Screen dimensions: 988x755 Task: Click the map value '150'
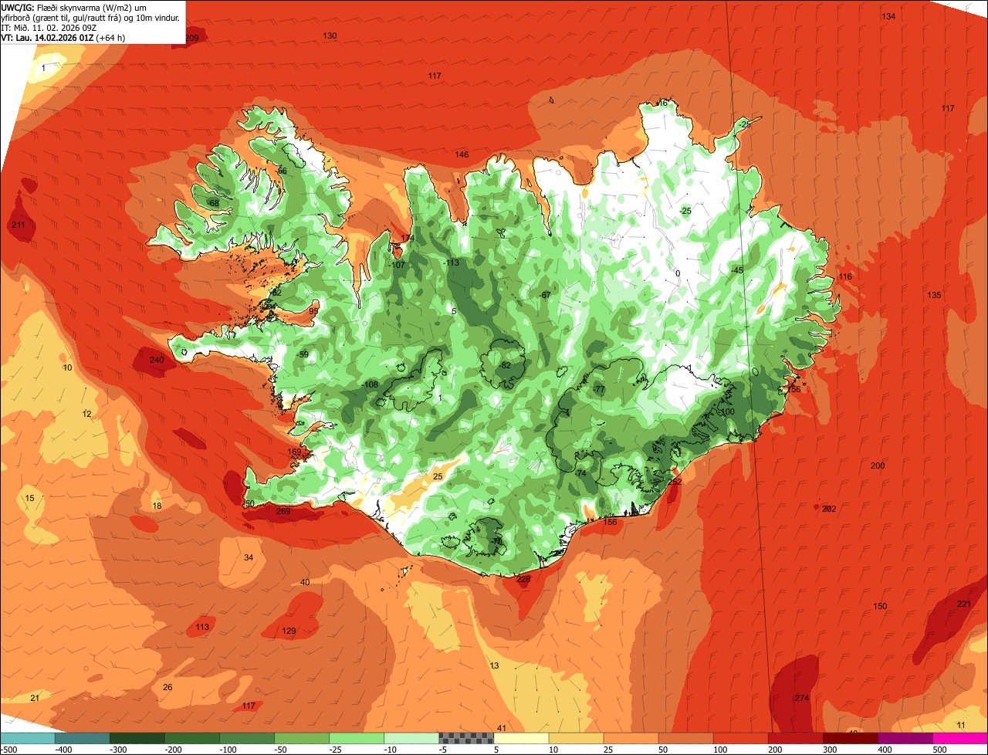880,606
